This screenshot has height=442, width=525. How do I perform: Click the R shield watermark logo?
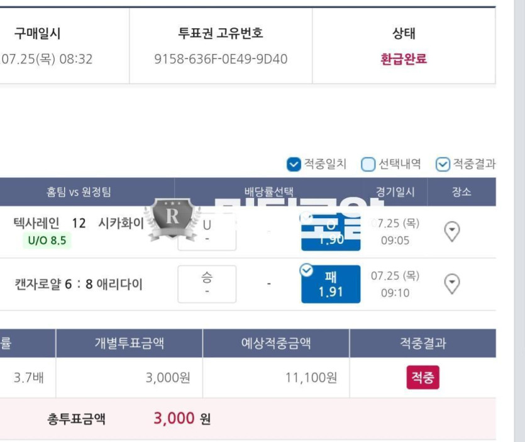tap(172, 219)
